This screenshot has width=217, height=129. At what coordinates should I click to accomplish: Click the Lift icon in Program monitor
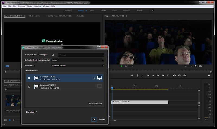point(174,75)
